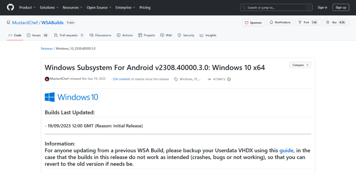Open the Insights tab
The width and height of the screenshot is (356, 175).
point(208,35)
